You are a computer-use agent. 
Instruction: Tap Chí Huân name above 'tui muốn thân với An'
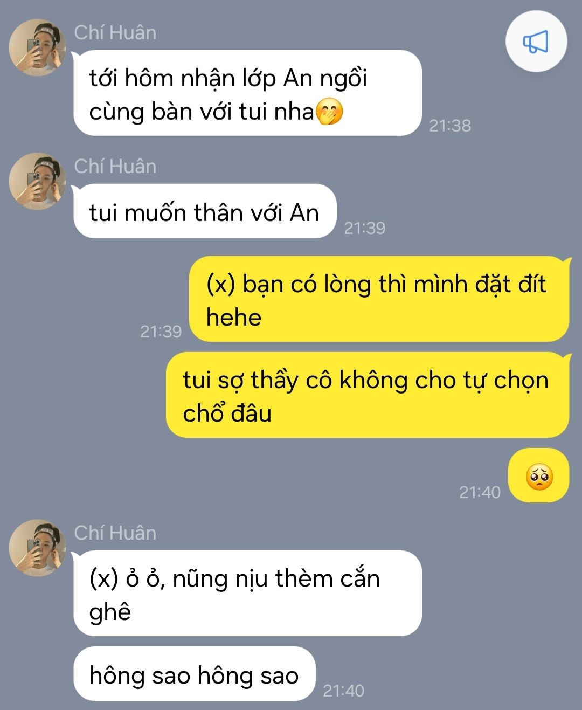coord(115,166)
